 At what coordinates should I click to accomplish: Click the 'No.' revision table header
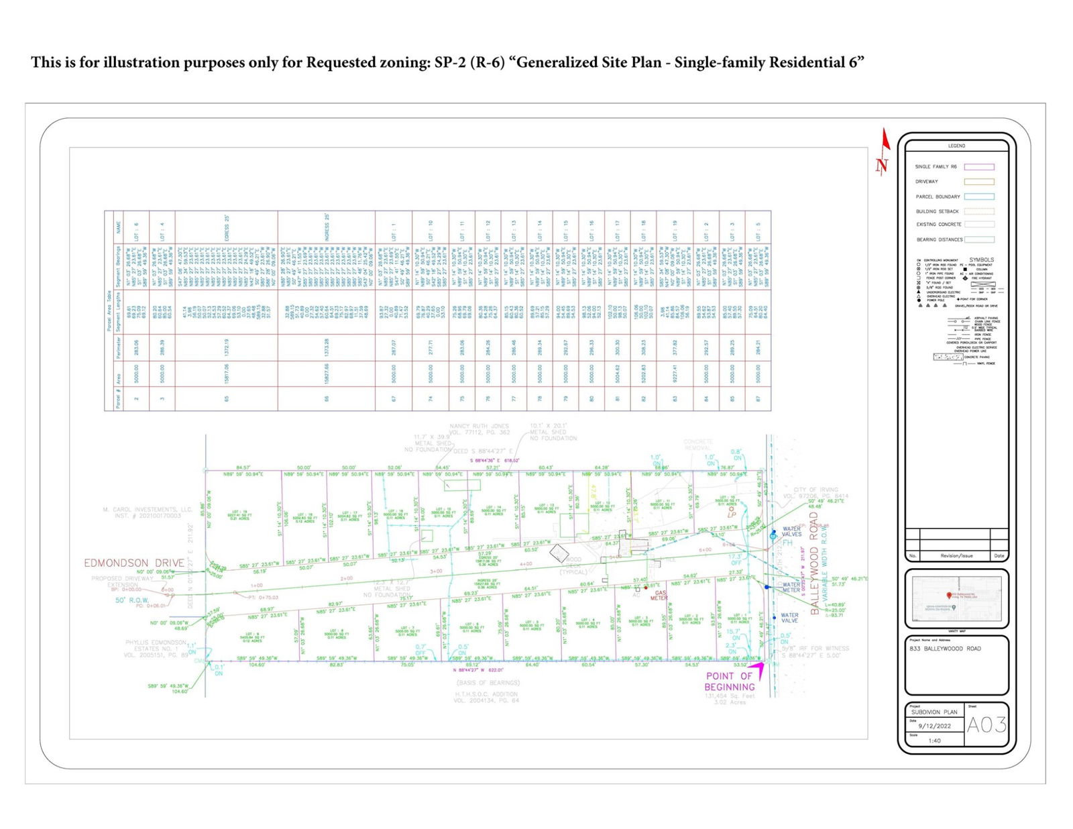(913, 556)
